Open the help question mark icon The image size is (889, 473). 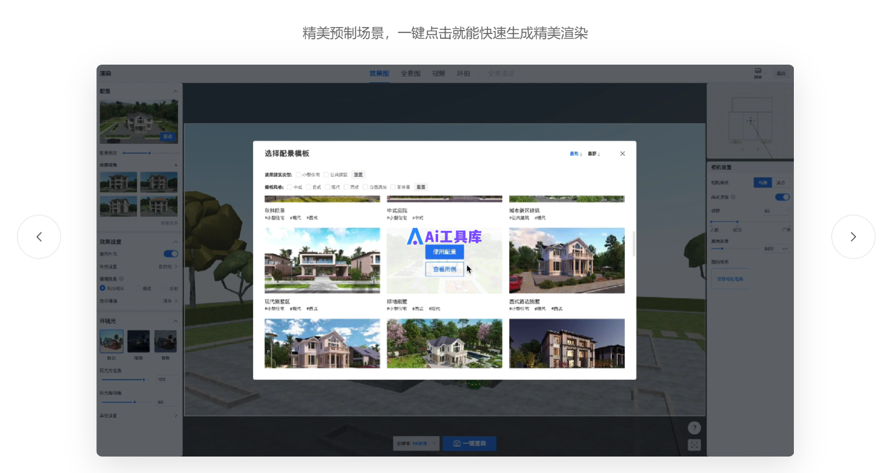694,428
